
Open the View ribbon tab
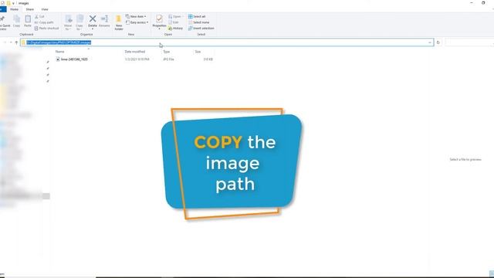click(45, 9)
